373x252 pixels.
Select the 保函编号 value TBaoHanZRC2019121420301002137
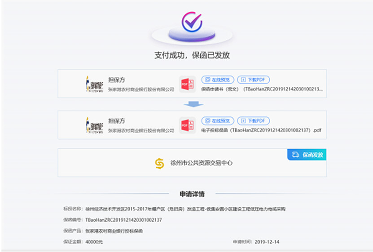[123, 220]
